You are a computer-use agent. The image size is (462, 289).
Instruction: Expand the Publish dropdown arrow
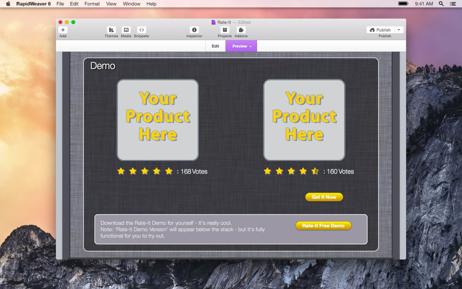pyautogui.click(x=399, y=30)
